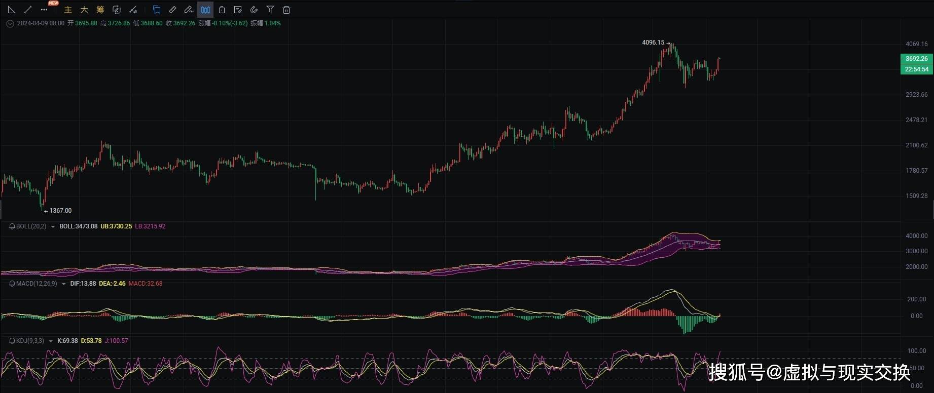Click the lock drawings icon
This screenshot has height=393, width=934.
[222, 10]
